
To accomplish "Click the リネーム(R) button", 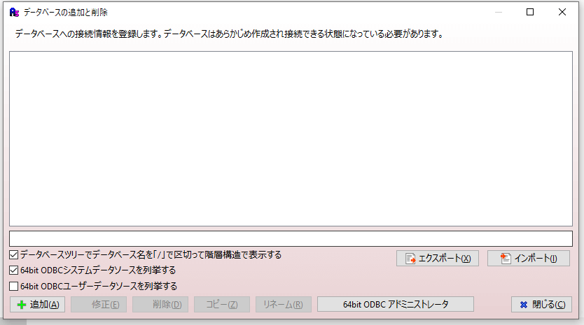I will [284, 305].
